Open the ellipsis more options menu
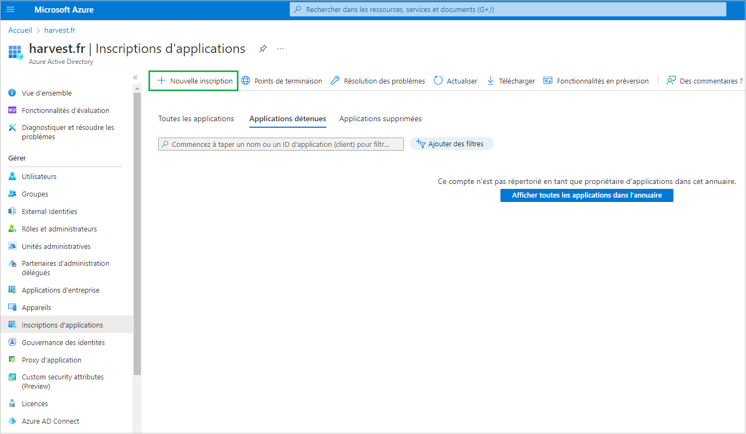This screenshot has height=434, width=746. [x=281, y=49]
